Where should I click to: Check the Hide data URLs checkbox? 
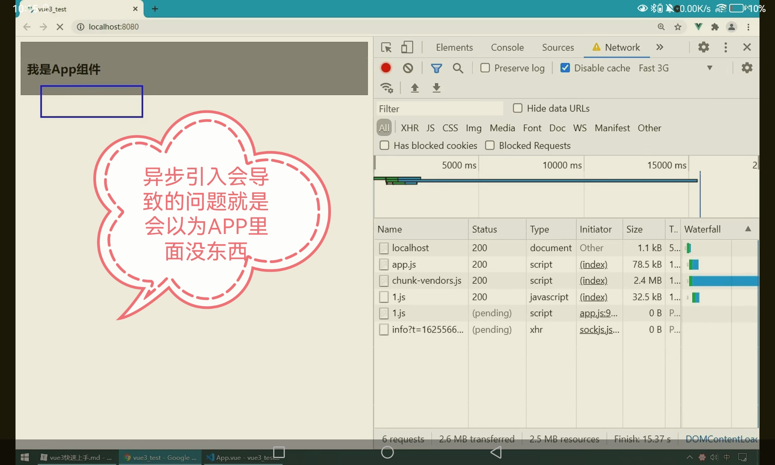tap(518, 108)
